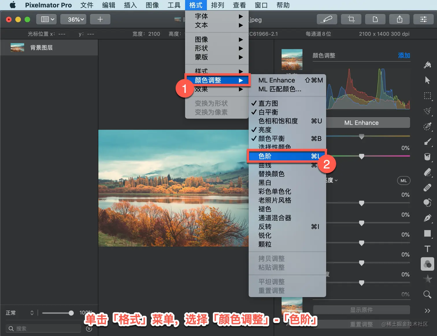Select the color selection brush tool
The image size is (437, 336).
coord(427,126)
